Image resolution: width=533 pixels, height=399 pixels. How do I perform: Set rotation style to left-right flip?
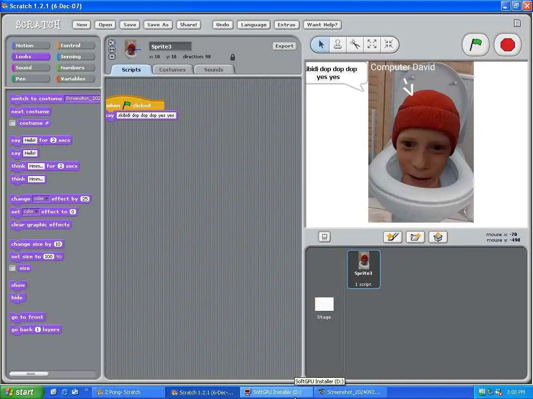coord(112,49)
